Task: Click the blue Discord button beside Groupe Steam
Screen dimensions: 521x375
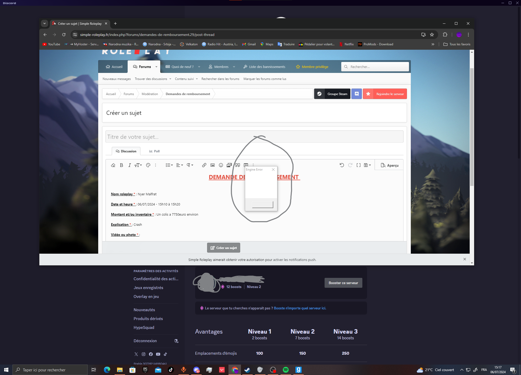Action: pyautogui.click(x=357, y=94)
